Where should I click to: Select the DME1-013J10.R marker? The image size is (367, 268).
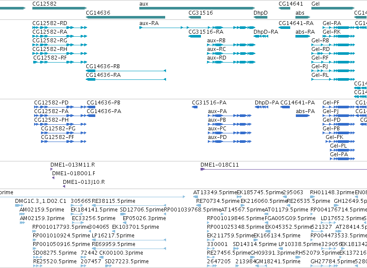[x=64, y=186]
